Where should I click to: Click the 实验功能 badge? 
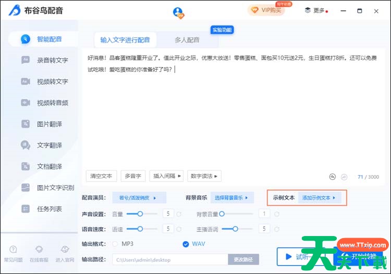(x=222, y=30)
